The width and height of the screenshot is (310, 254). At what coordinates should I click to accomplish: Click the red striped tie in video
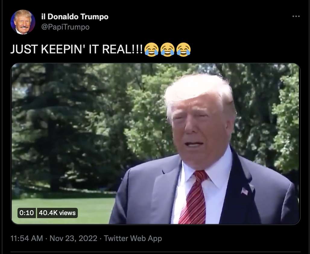(194, 198)
